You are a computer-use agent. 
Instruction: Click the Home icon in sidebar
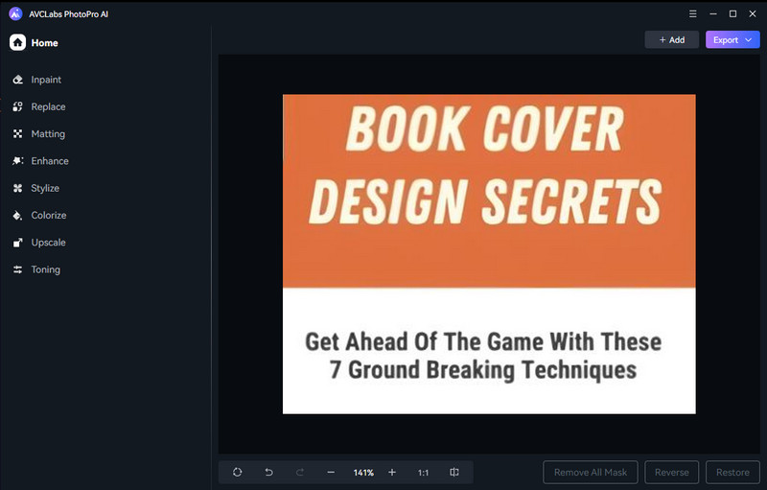click(17, 42)
